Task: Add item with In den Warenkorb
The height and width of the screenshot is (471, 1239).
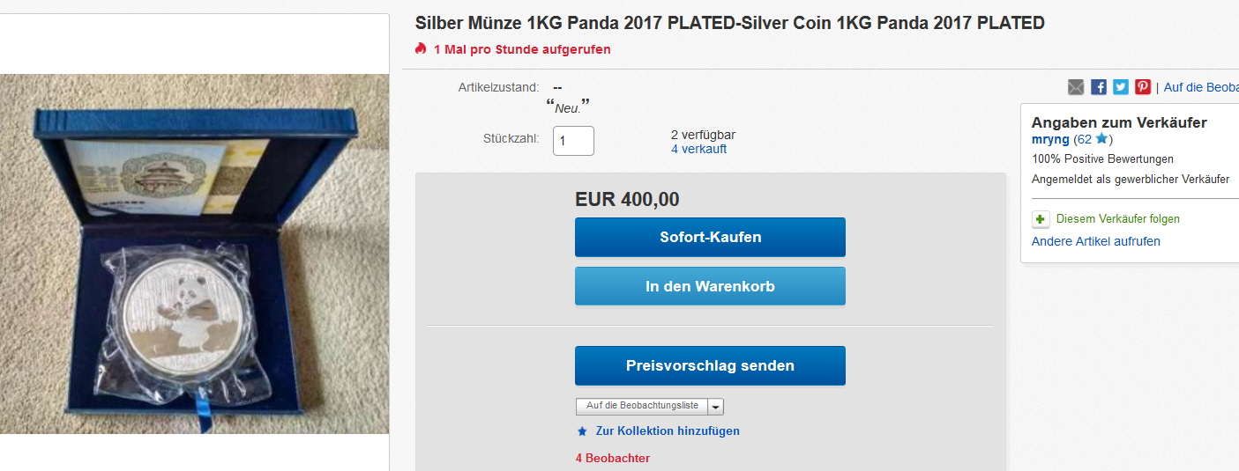Action: [710, 286]
